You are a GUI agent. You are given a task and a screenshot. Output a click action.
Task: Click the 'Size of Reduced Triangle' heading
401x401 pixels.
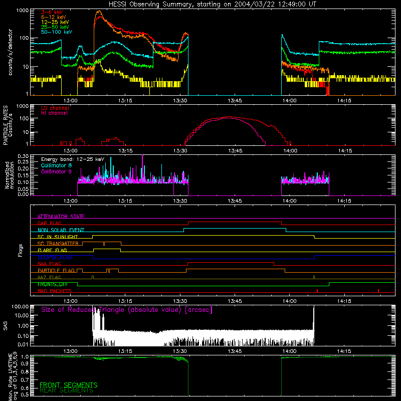click(x=127, y=310)
